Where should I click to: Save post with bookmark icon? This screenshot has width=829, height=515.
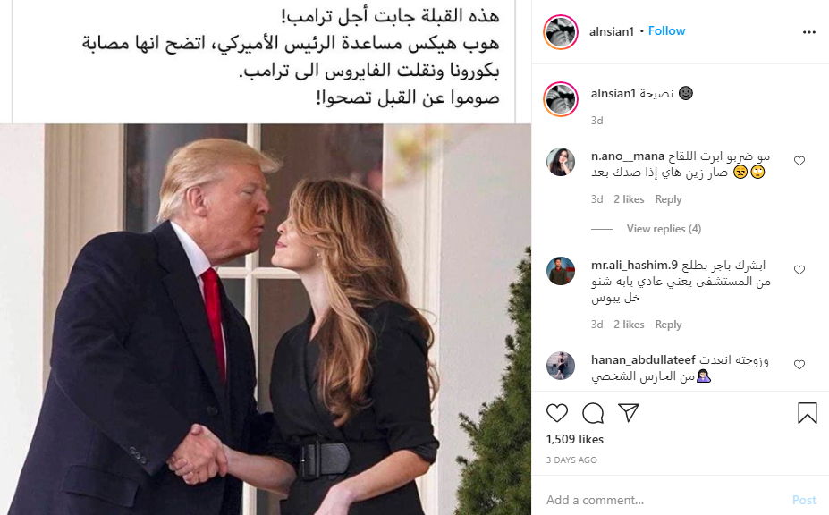808,413
